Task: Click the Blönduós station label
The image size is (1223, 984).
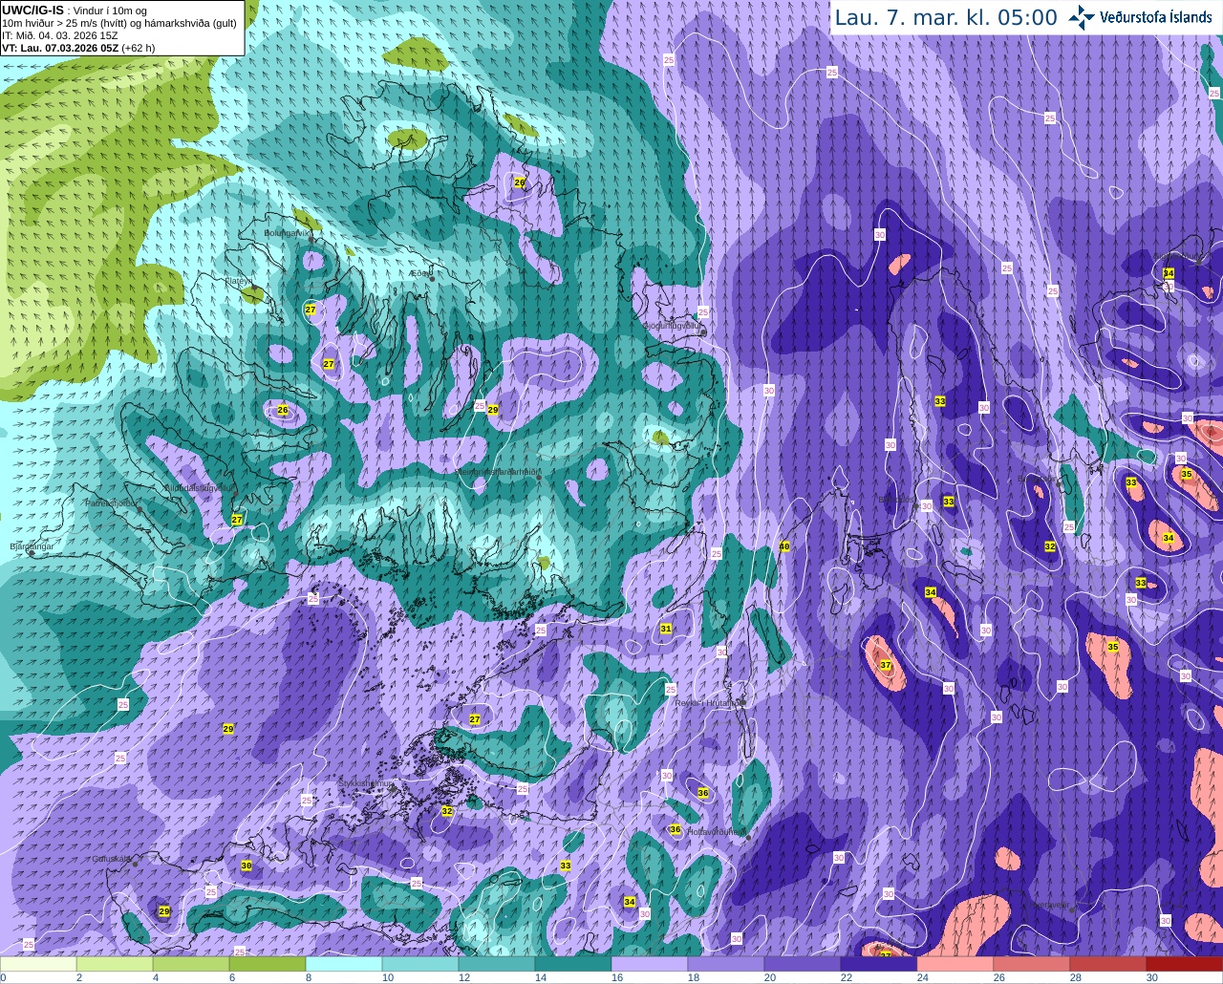Action: [x=896, y=499]
